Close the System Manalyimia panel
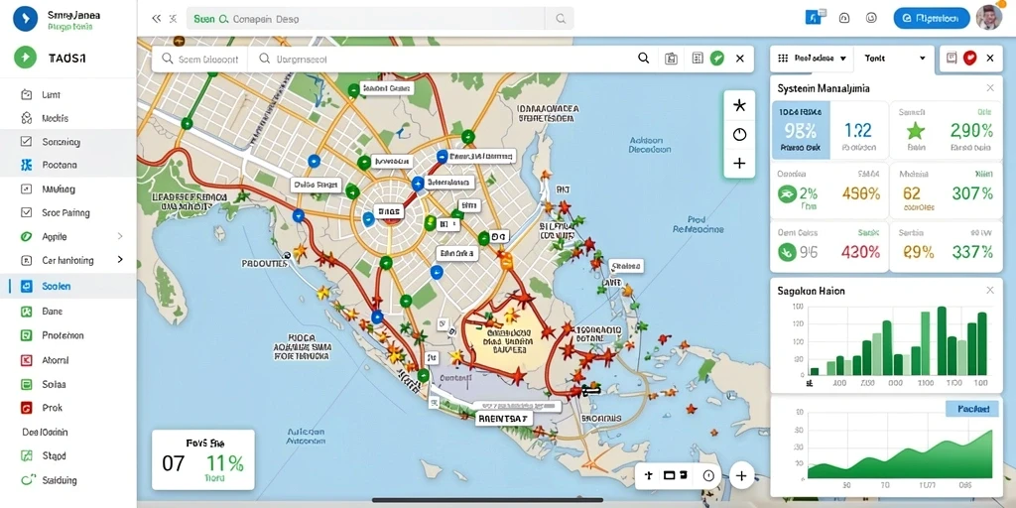1016x508 pixels. [x=990, y=87]
